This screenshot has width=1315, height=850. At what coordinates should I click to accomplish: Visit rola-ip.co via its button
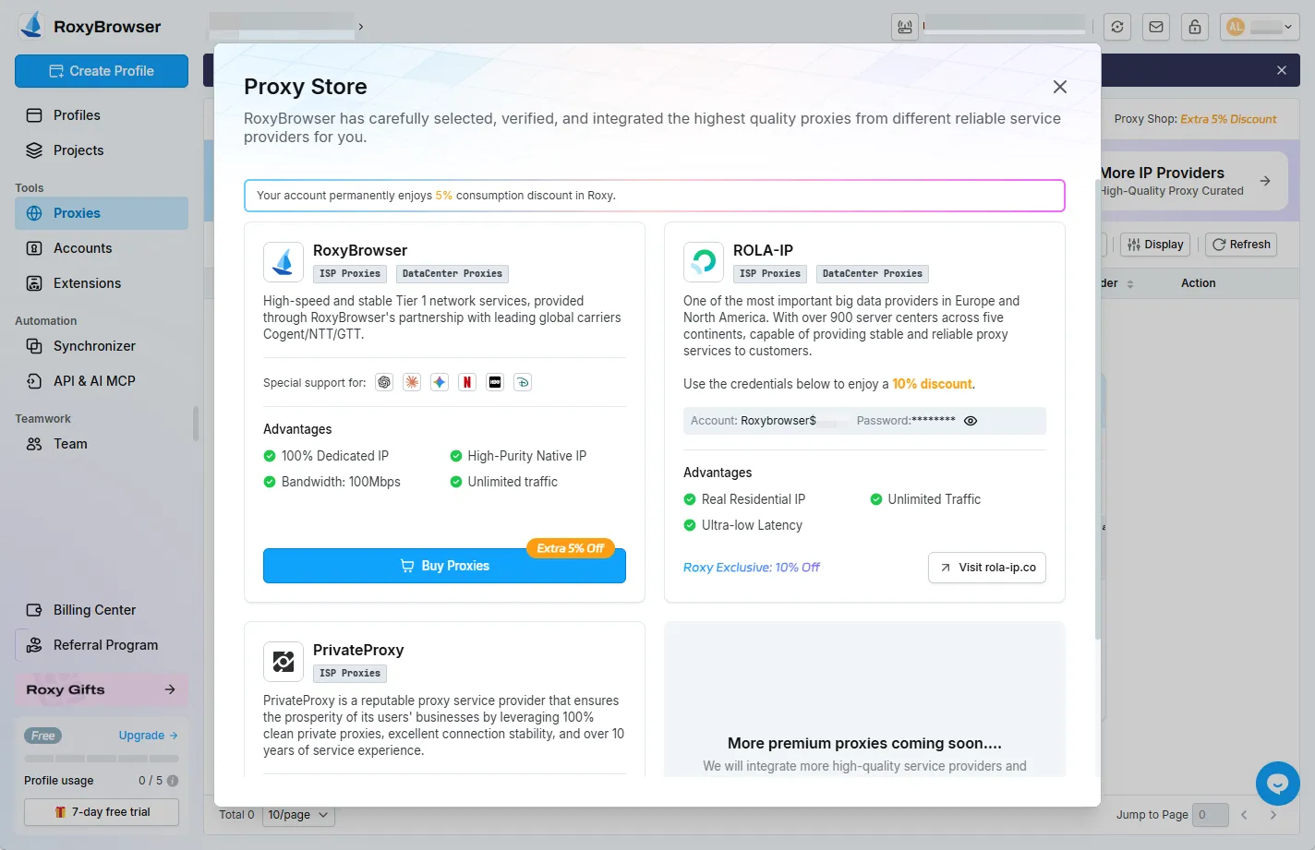pyautogui.click(x=986, y=568)
